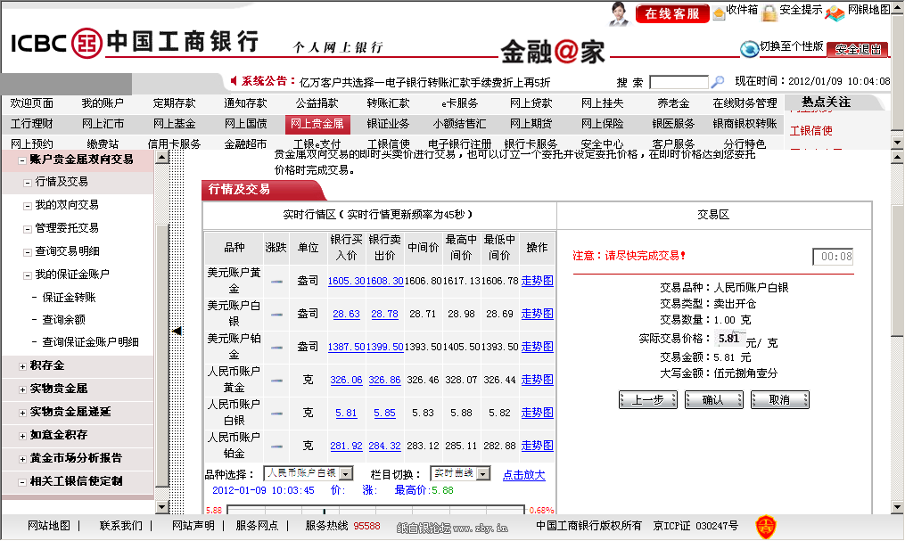The height and width of the screenshot is (541, 905).
Task: Click the 00:08 countdown timer box
Action: click(x=833, y=256)
